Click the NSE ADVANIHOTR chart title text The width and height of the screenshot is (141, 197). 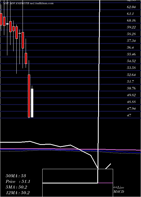point(28,3)
